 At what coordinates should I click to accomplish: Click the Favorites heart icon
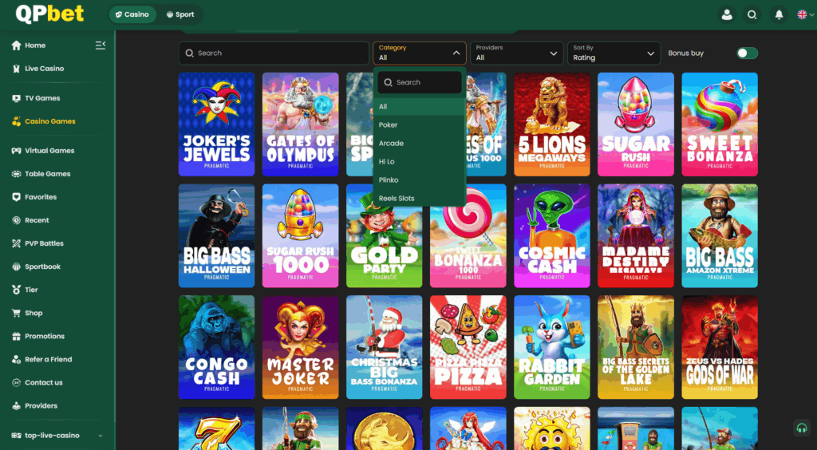[16, 197]
